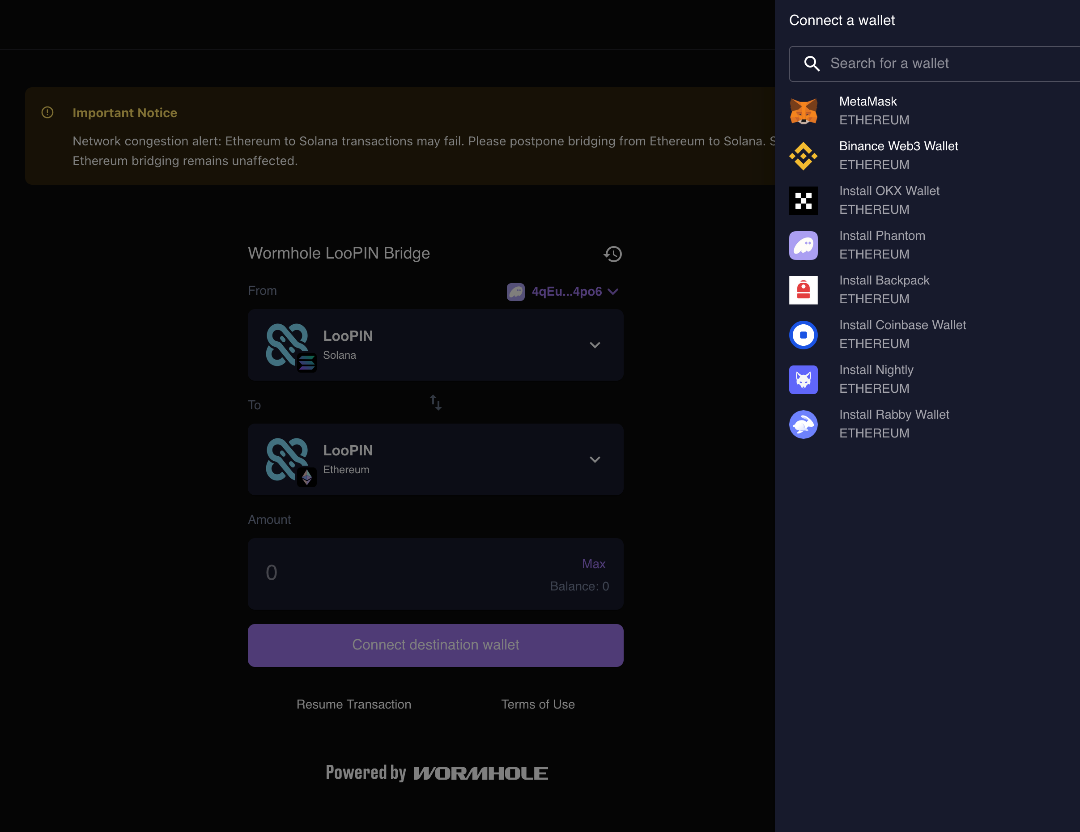Open the transaction history clock icon
The height and width of the screenshot is (832, 1080).
[x=612, y=254]
